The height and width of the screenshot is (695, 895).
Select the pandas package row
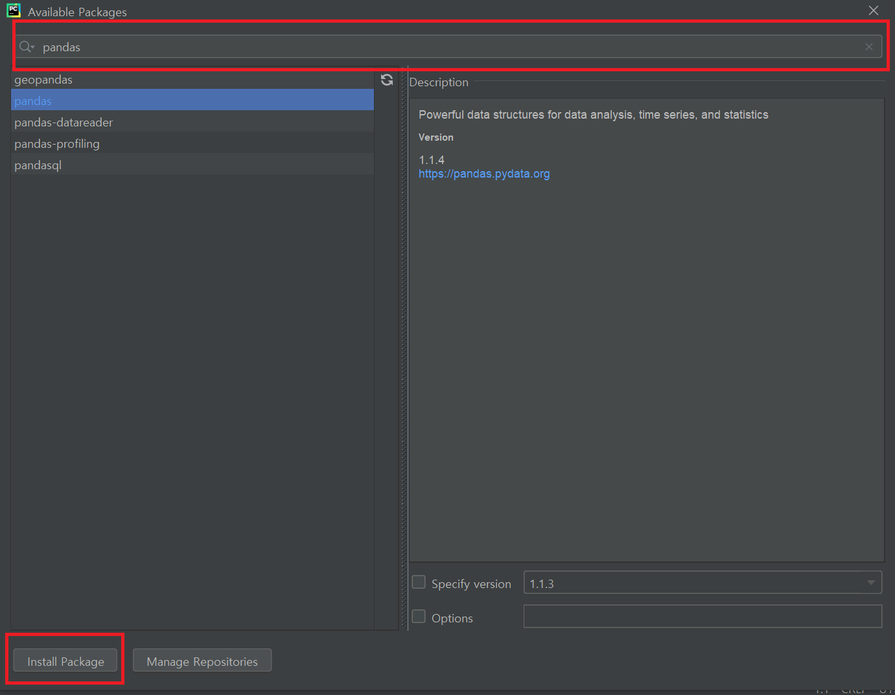(192, 100)
